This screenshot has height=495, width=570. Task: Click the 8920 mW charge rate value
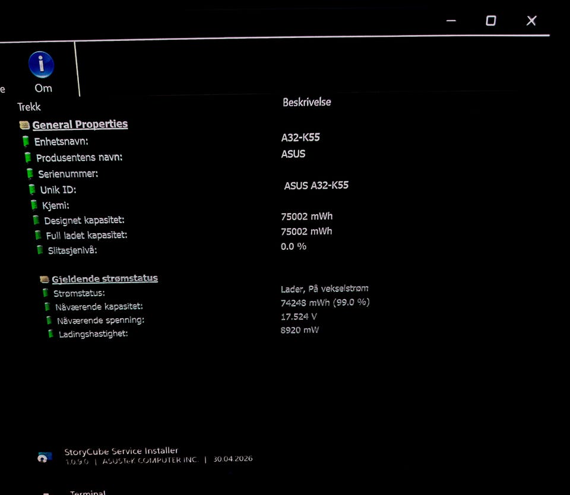(x=299, y=330)
